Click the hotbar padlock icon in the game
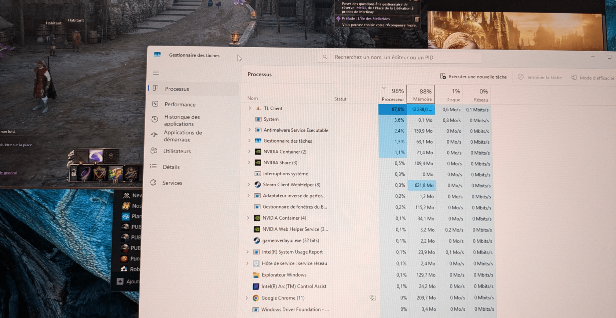Viewport: 616px width, 318px height. pyautogui.click(x=73, y=173)
